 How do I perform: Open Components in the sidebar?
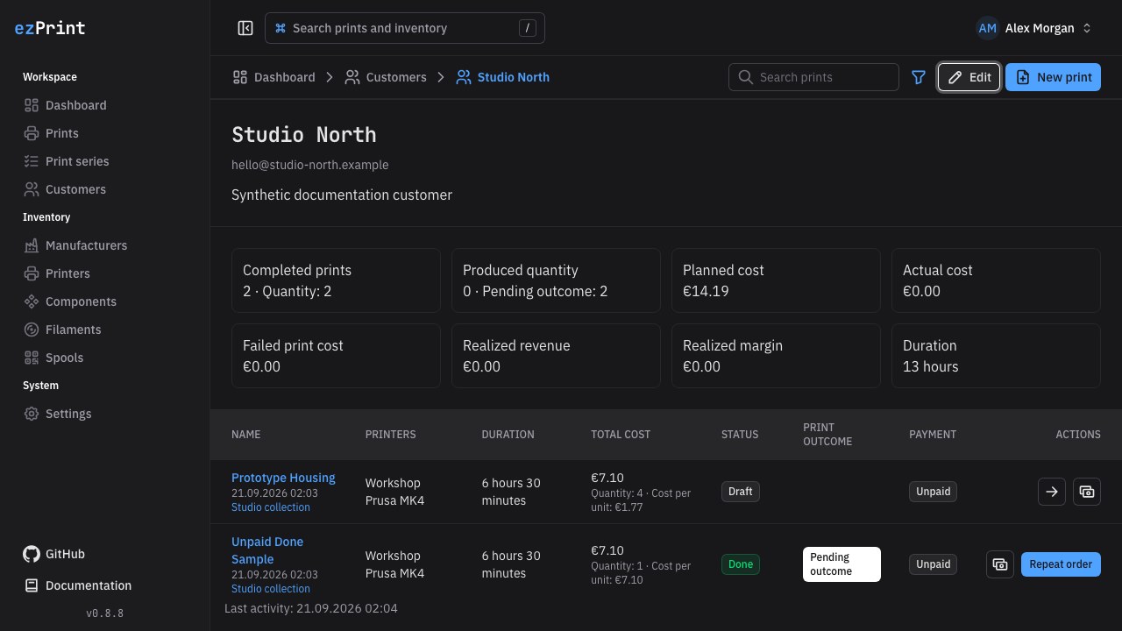[70, 301]
